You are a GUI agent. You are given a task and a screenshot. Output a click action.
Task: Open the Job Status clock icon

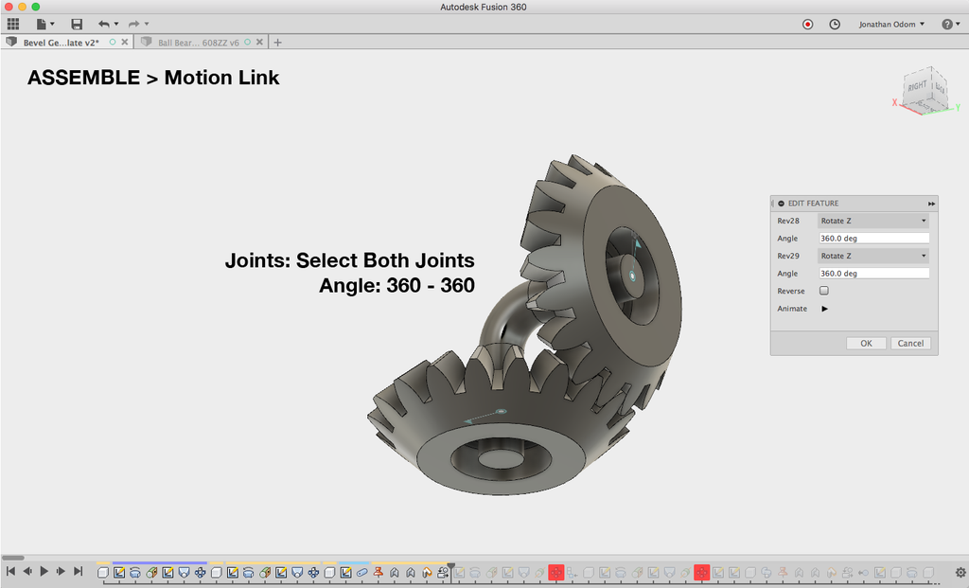pyautogui.click(x=835, y=24)
